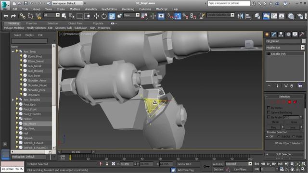Open the Display command panel tab

(x=295, y=35)
